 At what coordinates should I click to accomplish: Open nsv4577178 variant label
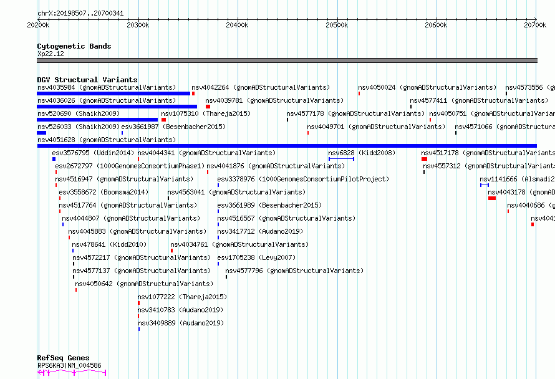(355, 113)
